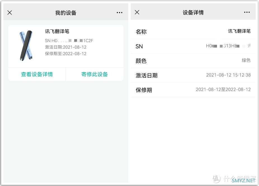Image resolution: width=259 pixels, height=186 pixels.
Task: Select the 颜色 row label
Action: point(141,61)
